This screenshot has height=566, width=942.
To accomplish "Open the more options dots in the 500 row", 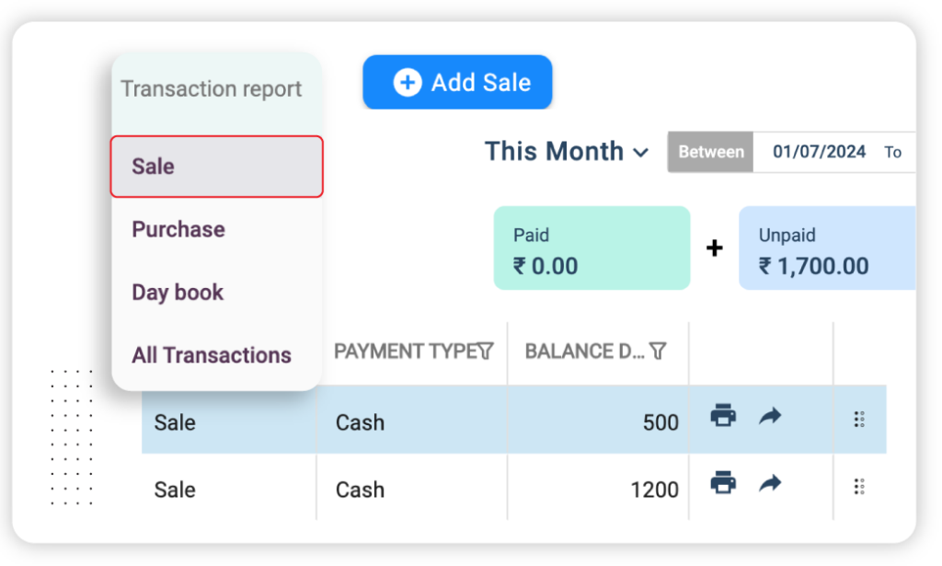I will 859,420.
